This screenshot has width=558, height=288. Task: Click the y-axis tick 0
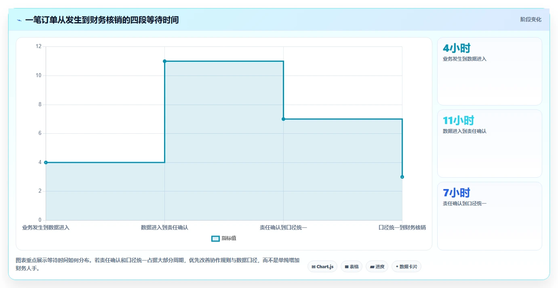pyautogui.click(x=40, y=220)
